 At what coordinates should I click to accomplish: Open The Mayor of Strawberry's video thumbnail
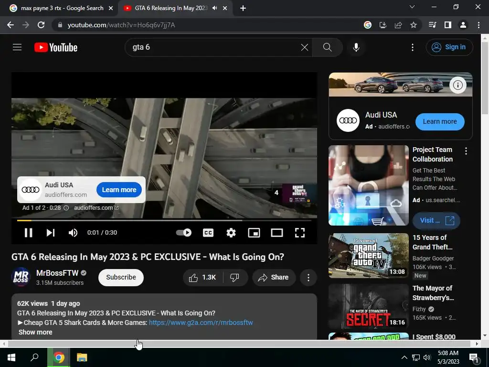[x=369, y=306]
